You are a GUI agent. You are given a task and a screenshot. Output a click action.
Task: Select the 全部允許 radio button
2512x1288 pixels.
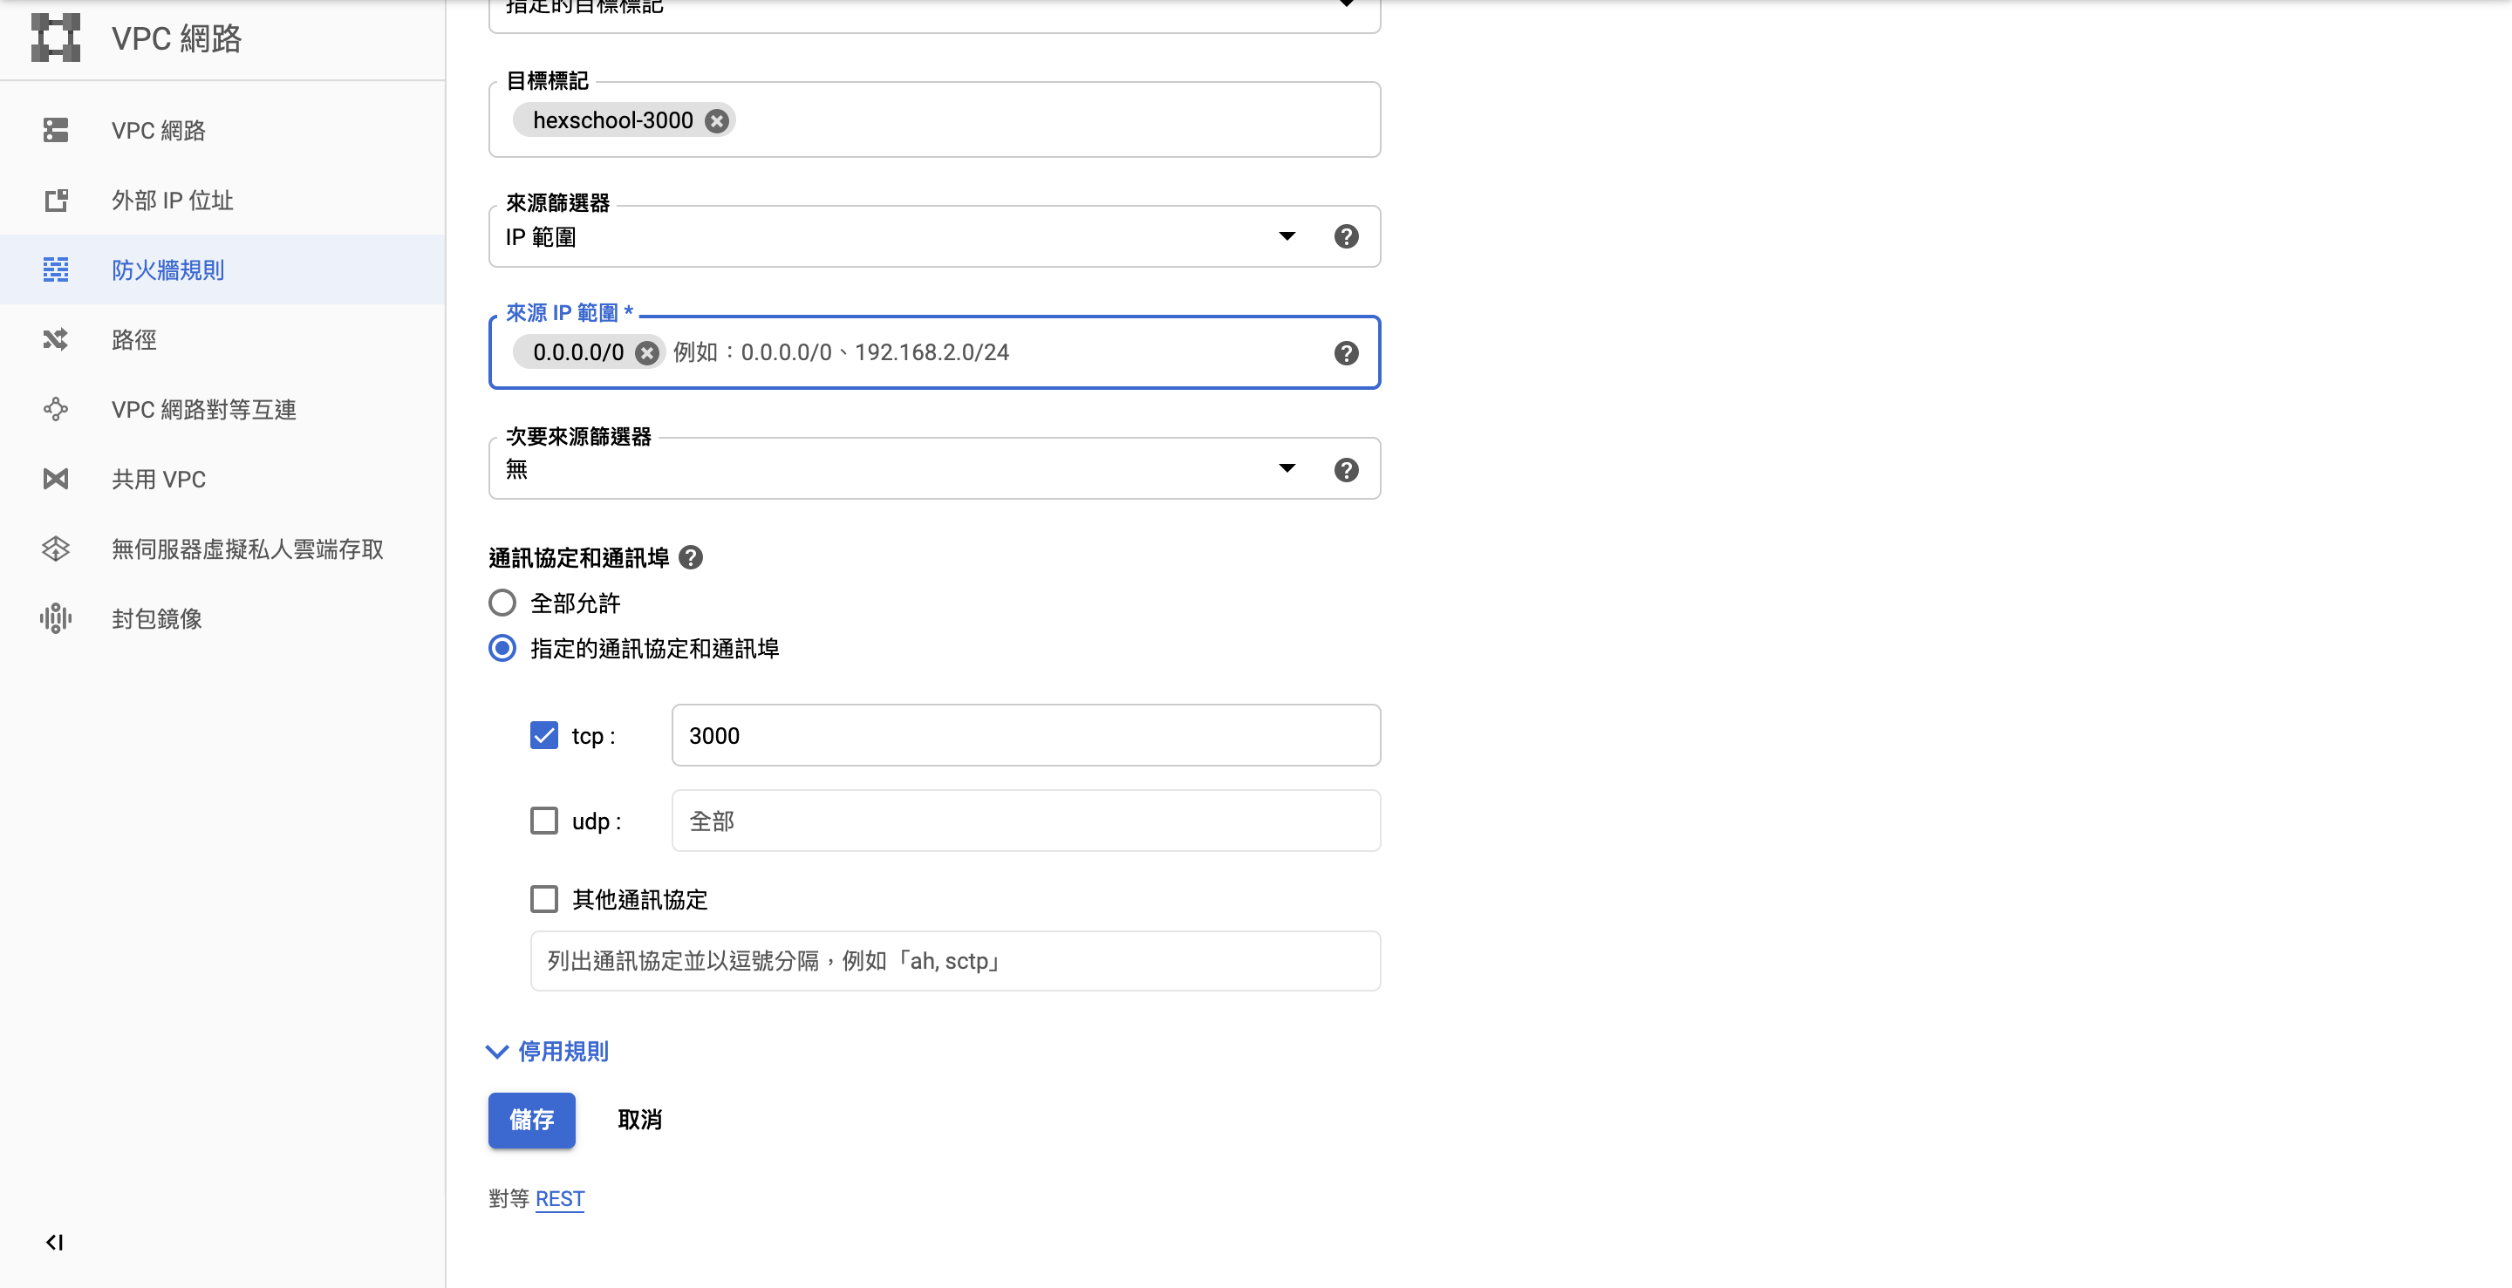pos(502,603)
